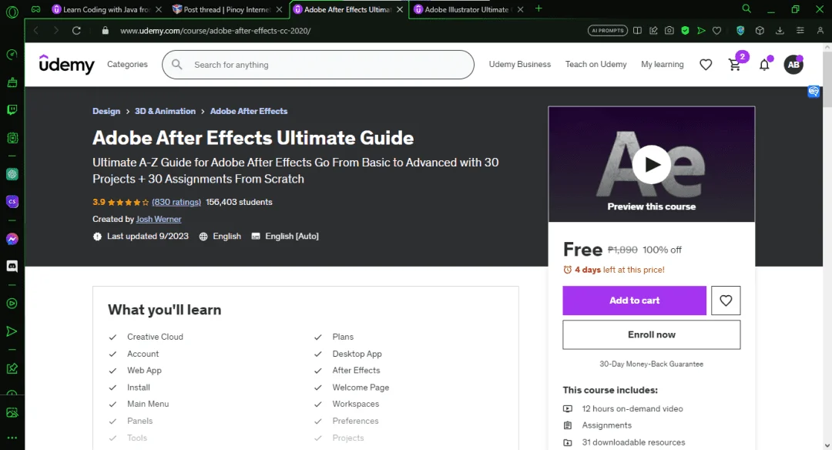Open the green ad-blocker shield icon
This screenshot has height=450, width=832.
[x=685, y=31]
